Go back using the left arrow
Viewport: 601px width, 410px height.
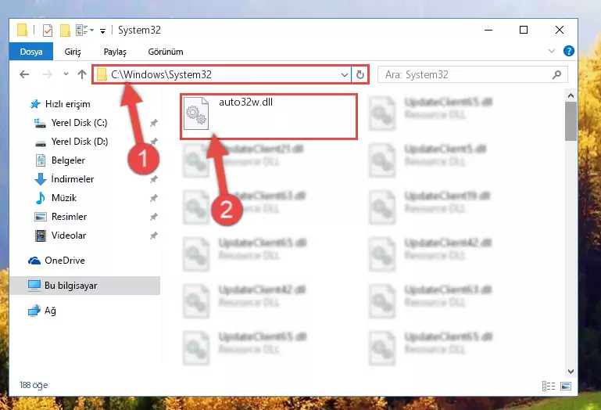click(x=24, y=74)
